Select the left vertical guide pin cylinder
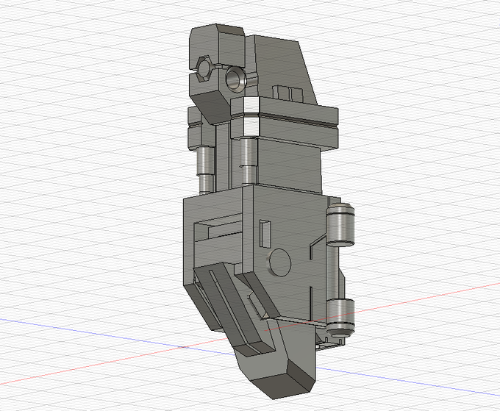 coord(205,169)
